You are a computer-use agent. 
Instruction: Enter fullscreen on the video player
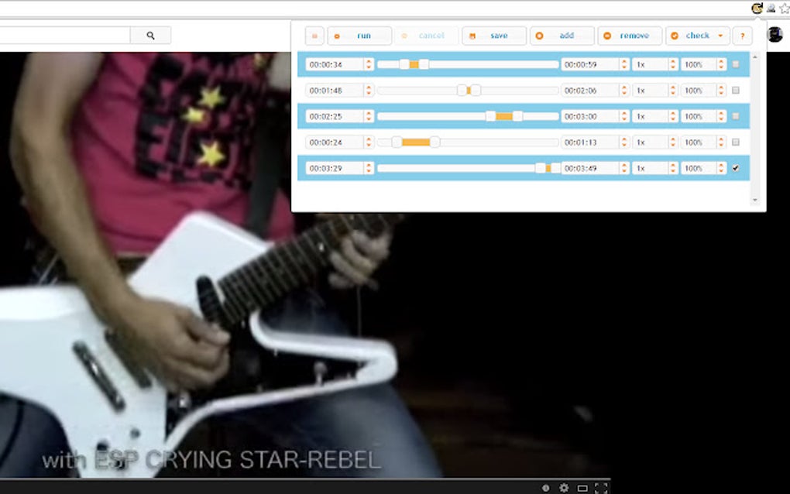(x=601, y=488)
